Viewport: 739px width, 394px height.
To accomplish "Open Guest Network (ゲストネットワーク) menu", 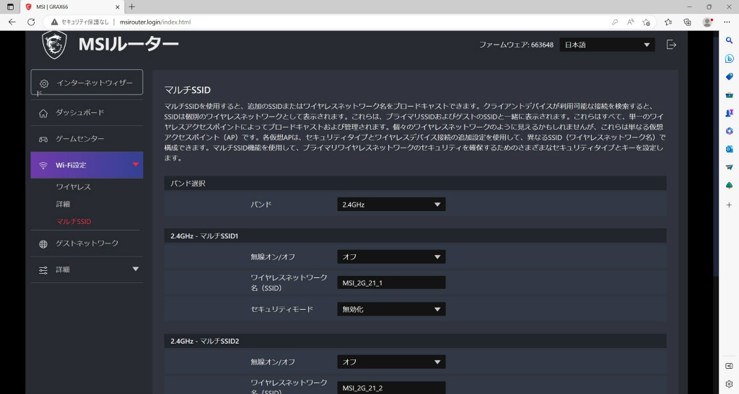I will pos(87,243).
